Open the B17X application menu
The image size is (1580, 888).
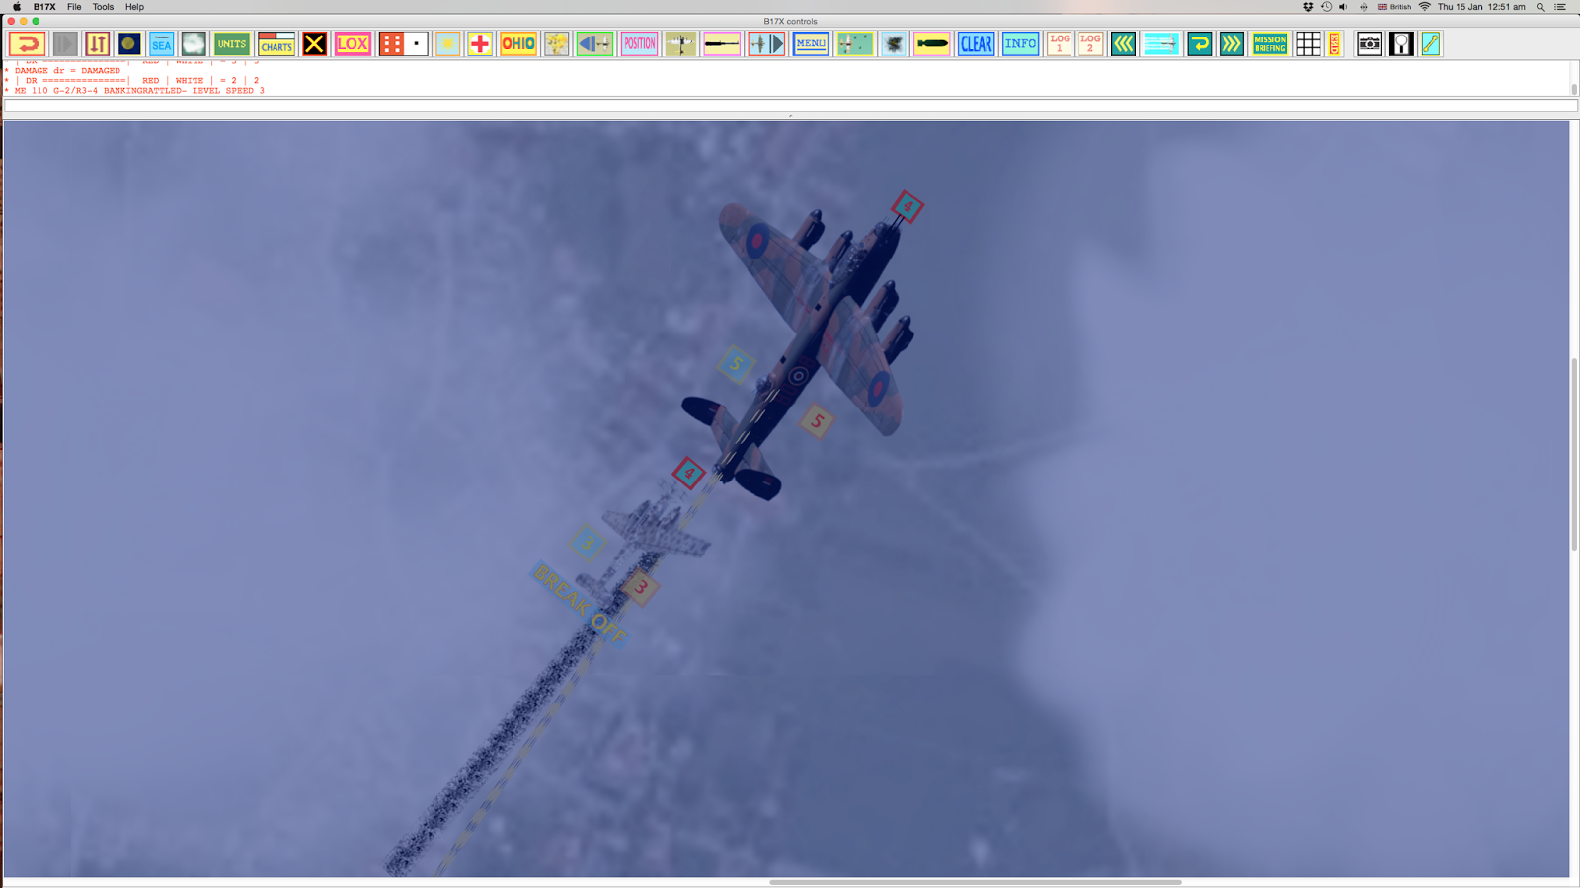tap(44, 7)
